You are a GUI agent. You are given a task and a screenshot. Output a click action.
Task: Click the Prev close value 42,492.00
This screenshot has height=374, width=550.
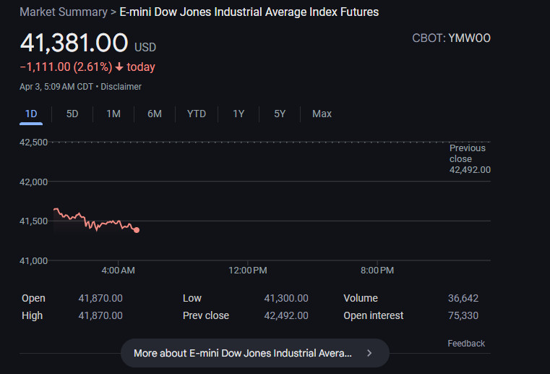click(286, 315)
